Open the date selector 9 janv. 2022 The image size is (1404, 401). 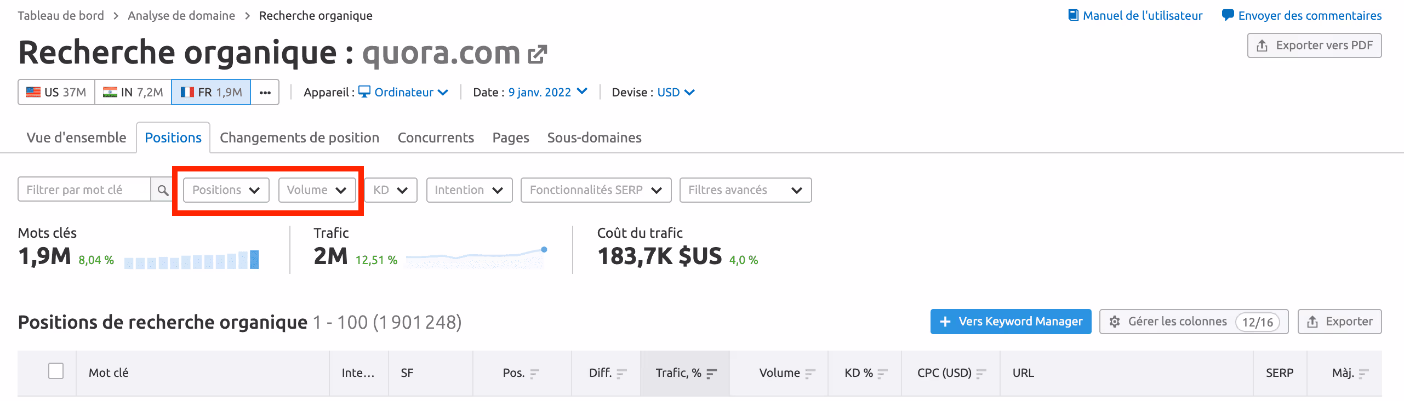click(547, 92)
